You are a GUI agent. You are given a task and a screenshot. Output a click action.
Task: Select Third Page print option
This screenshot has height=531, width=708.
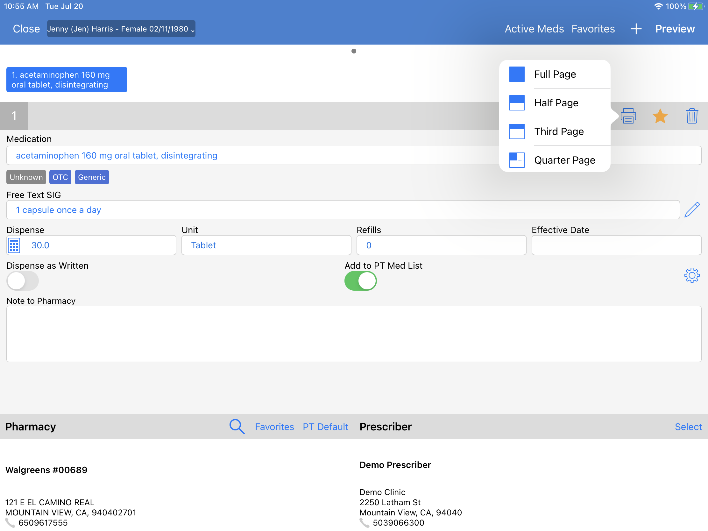point(555,131)
